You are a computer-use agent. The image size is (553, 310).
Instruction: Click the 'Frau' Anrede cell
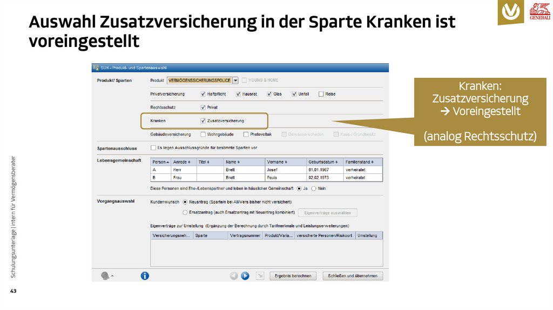[184, 178]
